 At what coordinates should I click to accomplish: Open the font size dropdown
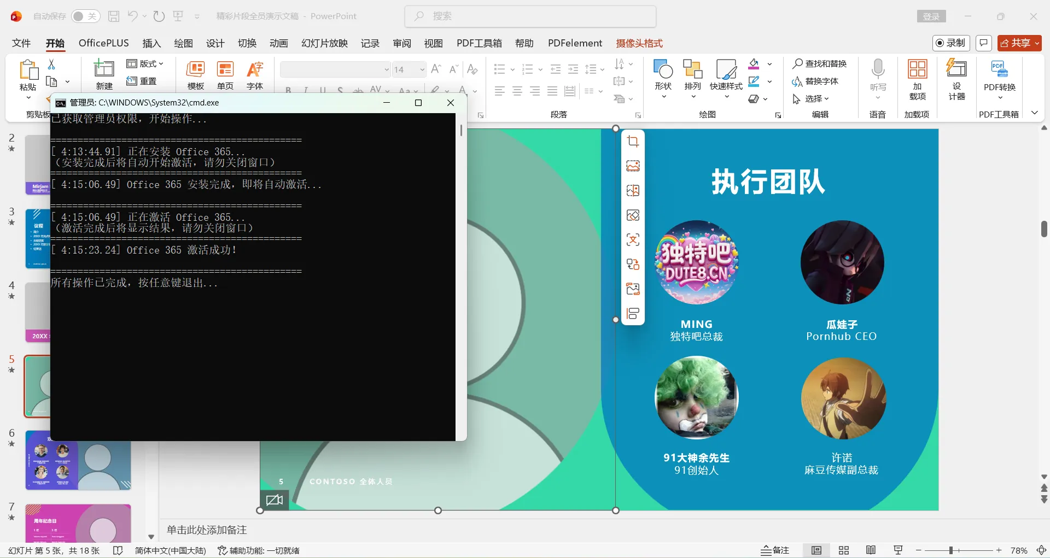[x=422, y=69]
